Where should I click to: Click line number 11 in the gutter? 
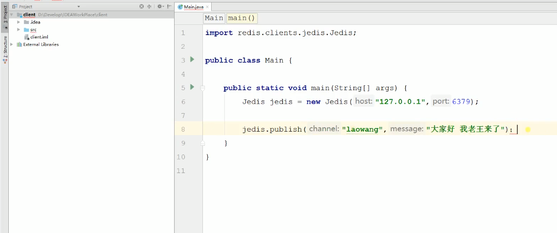181,171
